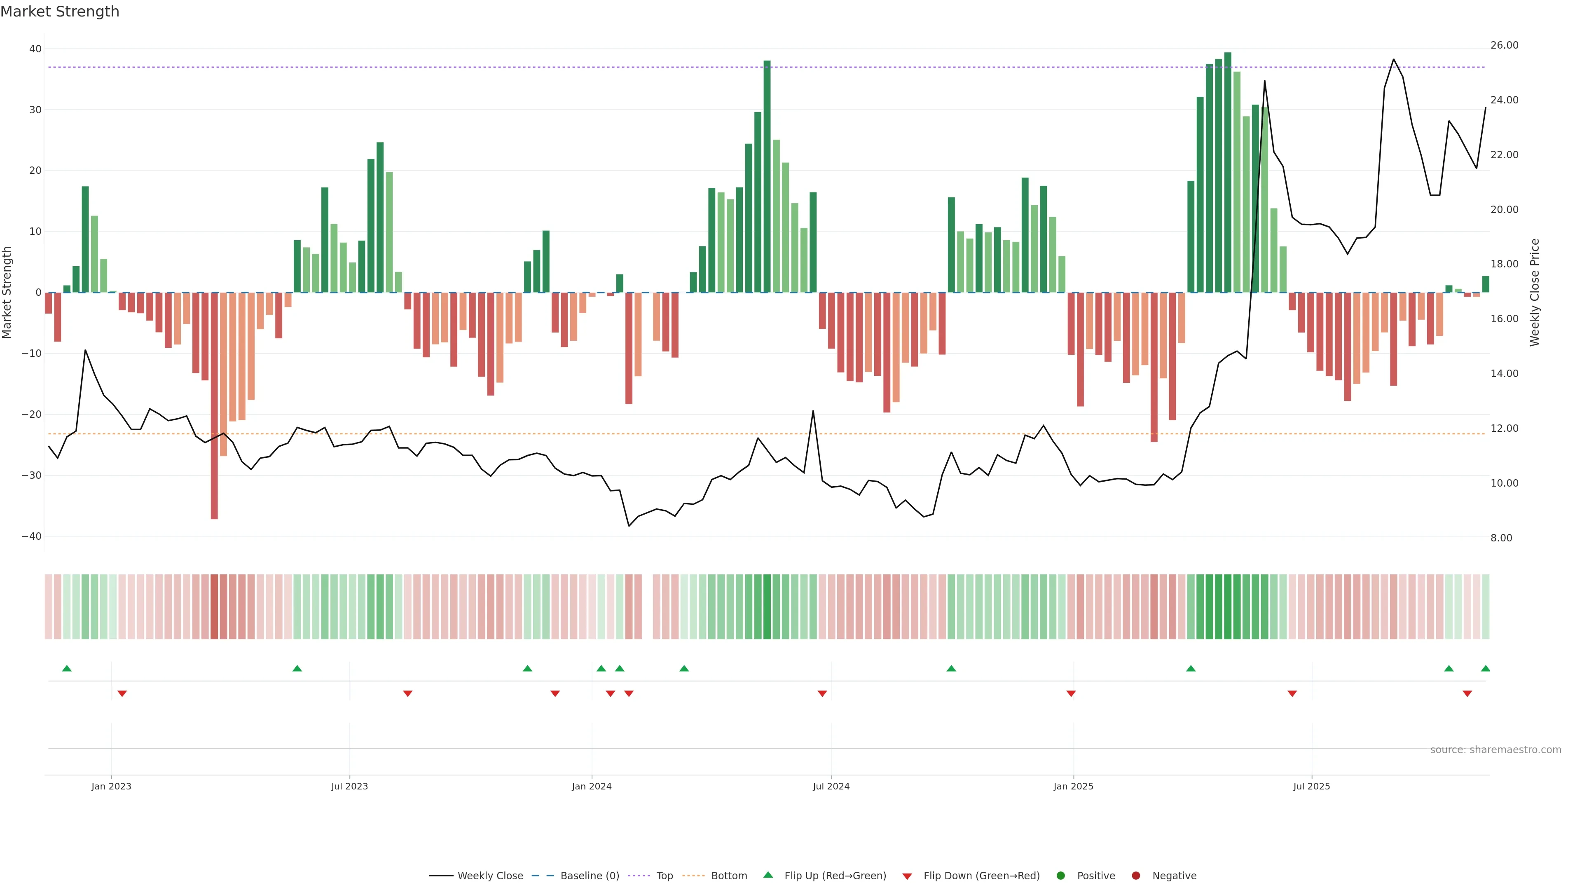This screenshot has width=1582, height=890.
Task: Click the Weekly Close Price axis title
Action: (x=1535, y=293)
